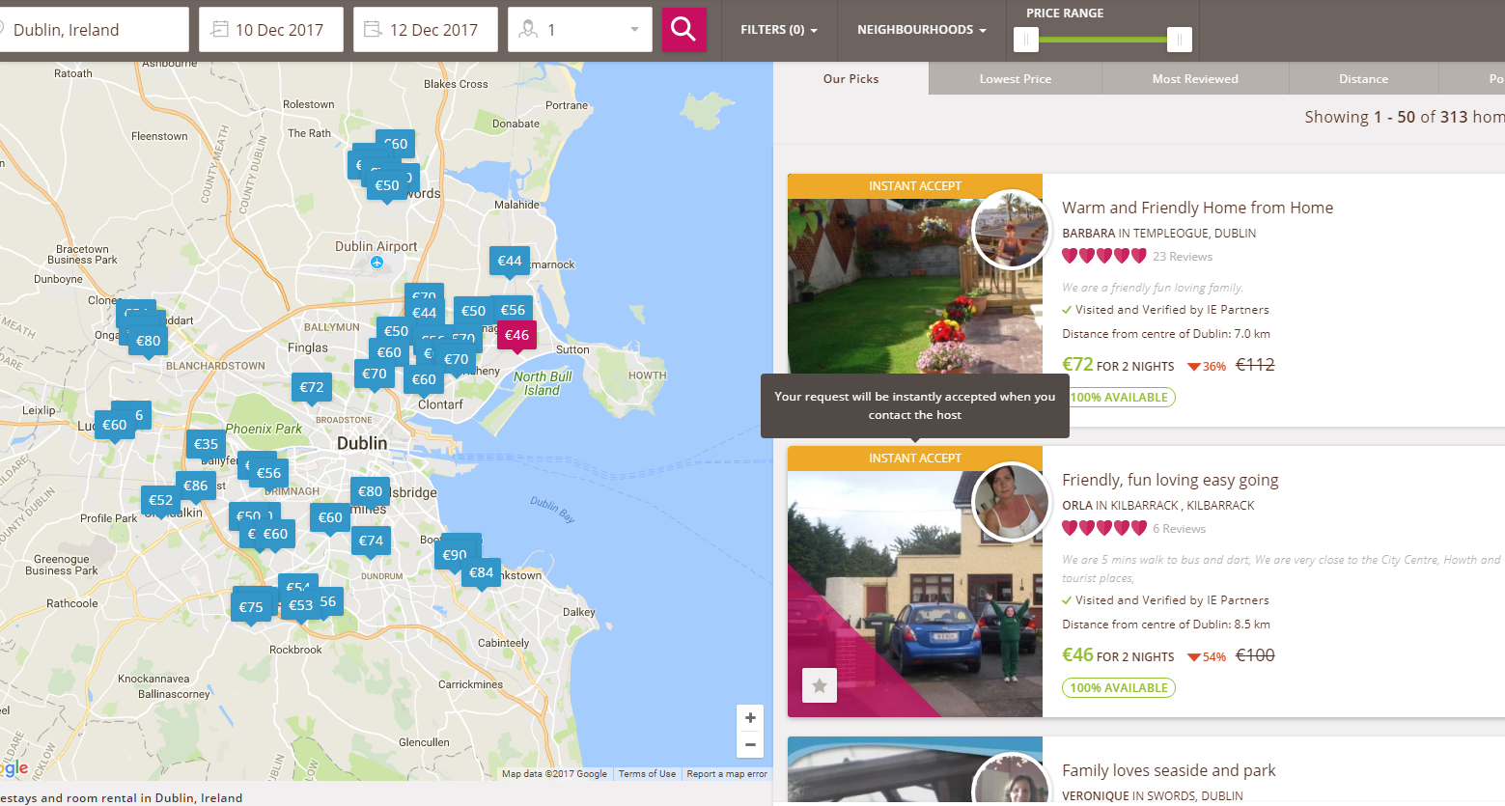Click the guest person icon
Image resolution: width=1505 pixels, height=806 pixels.
click(528, 30)
